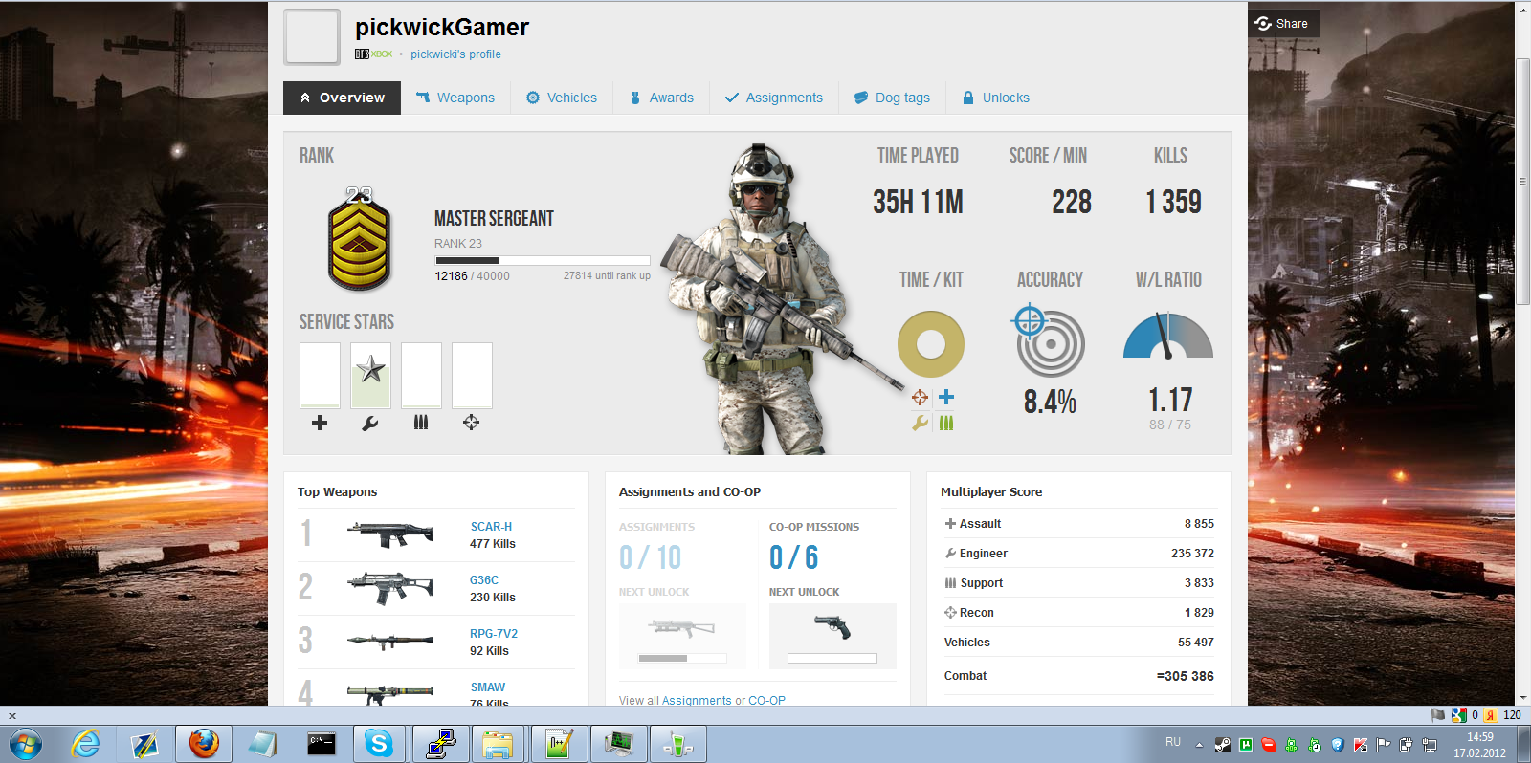Open the RU language selector
1531x763 pixels.
(1173, 742)
